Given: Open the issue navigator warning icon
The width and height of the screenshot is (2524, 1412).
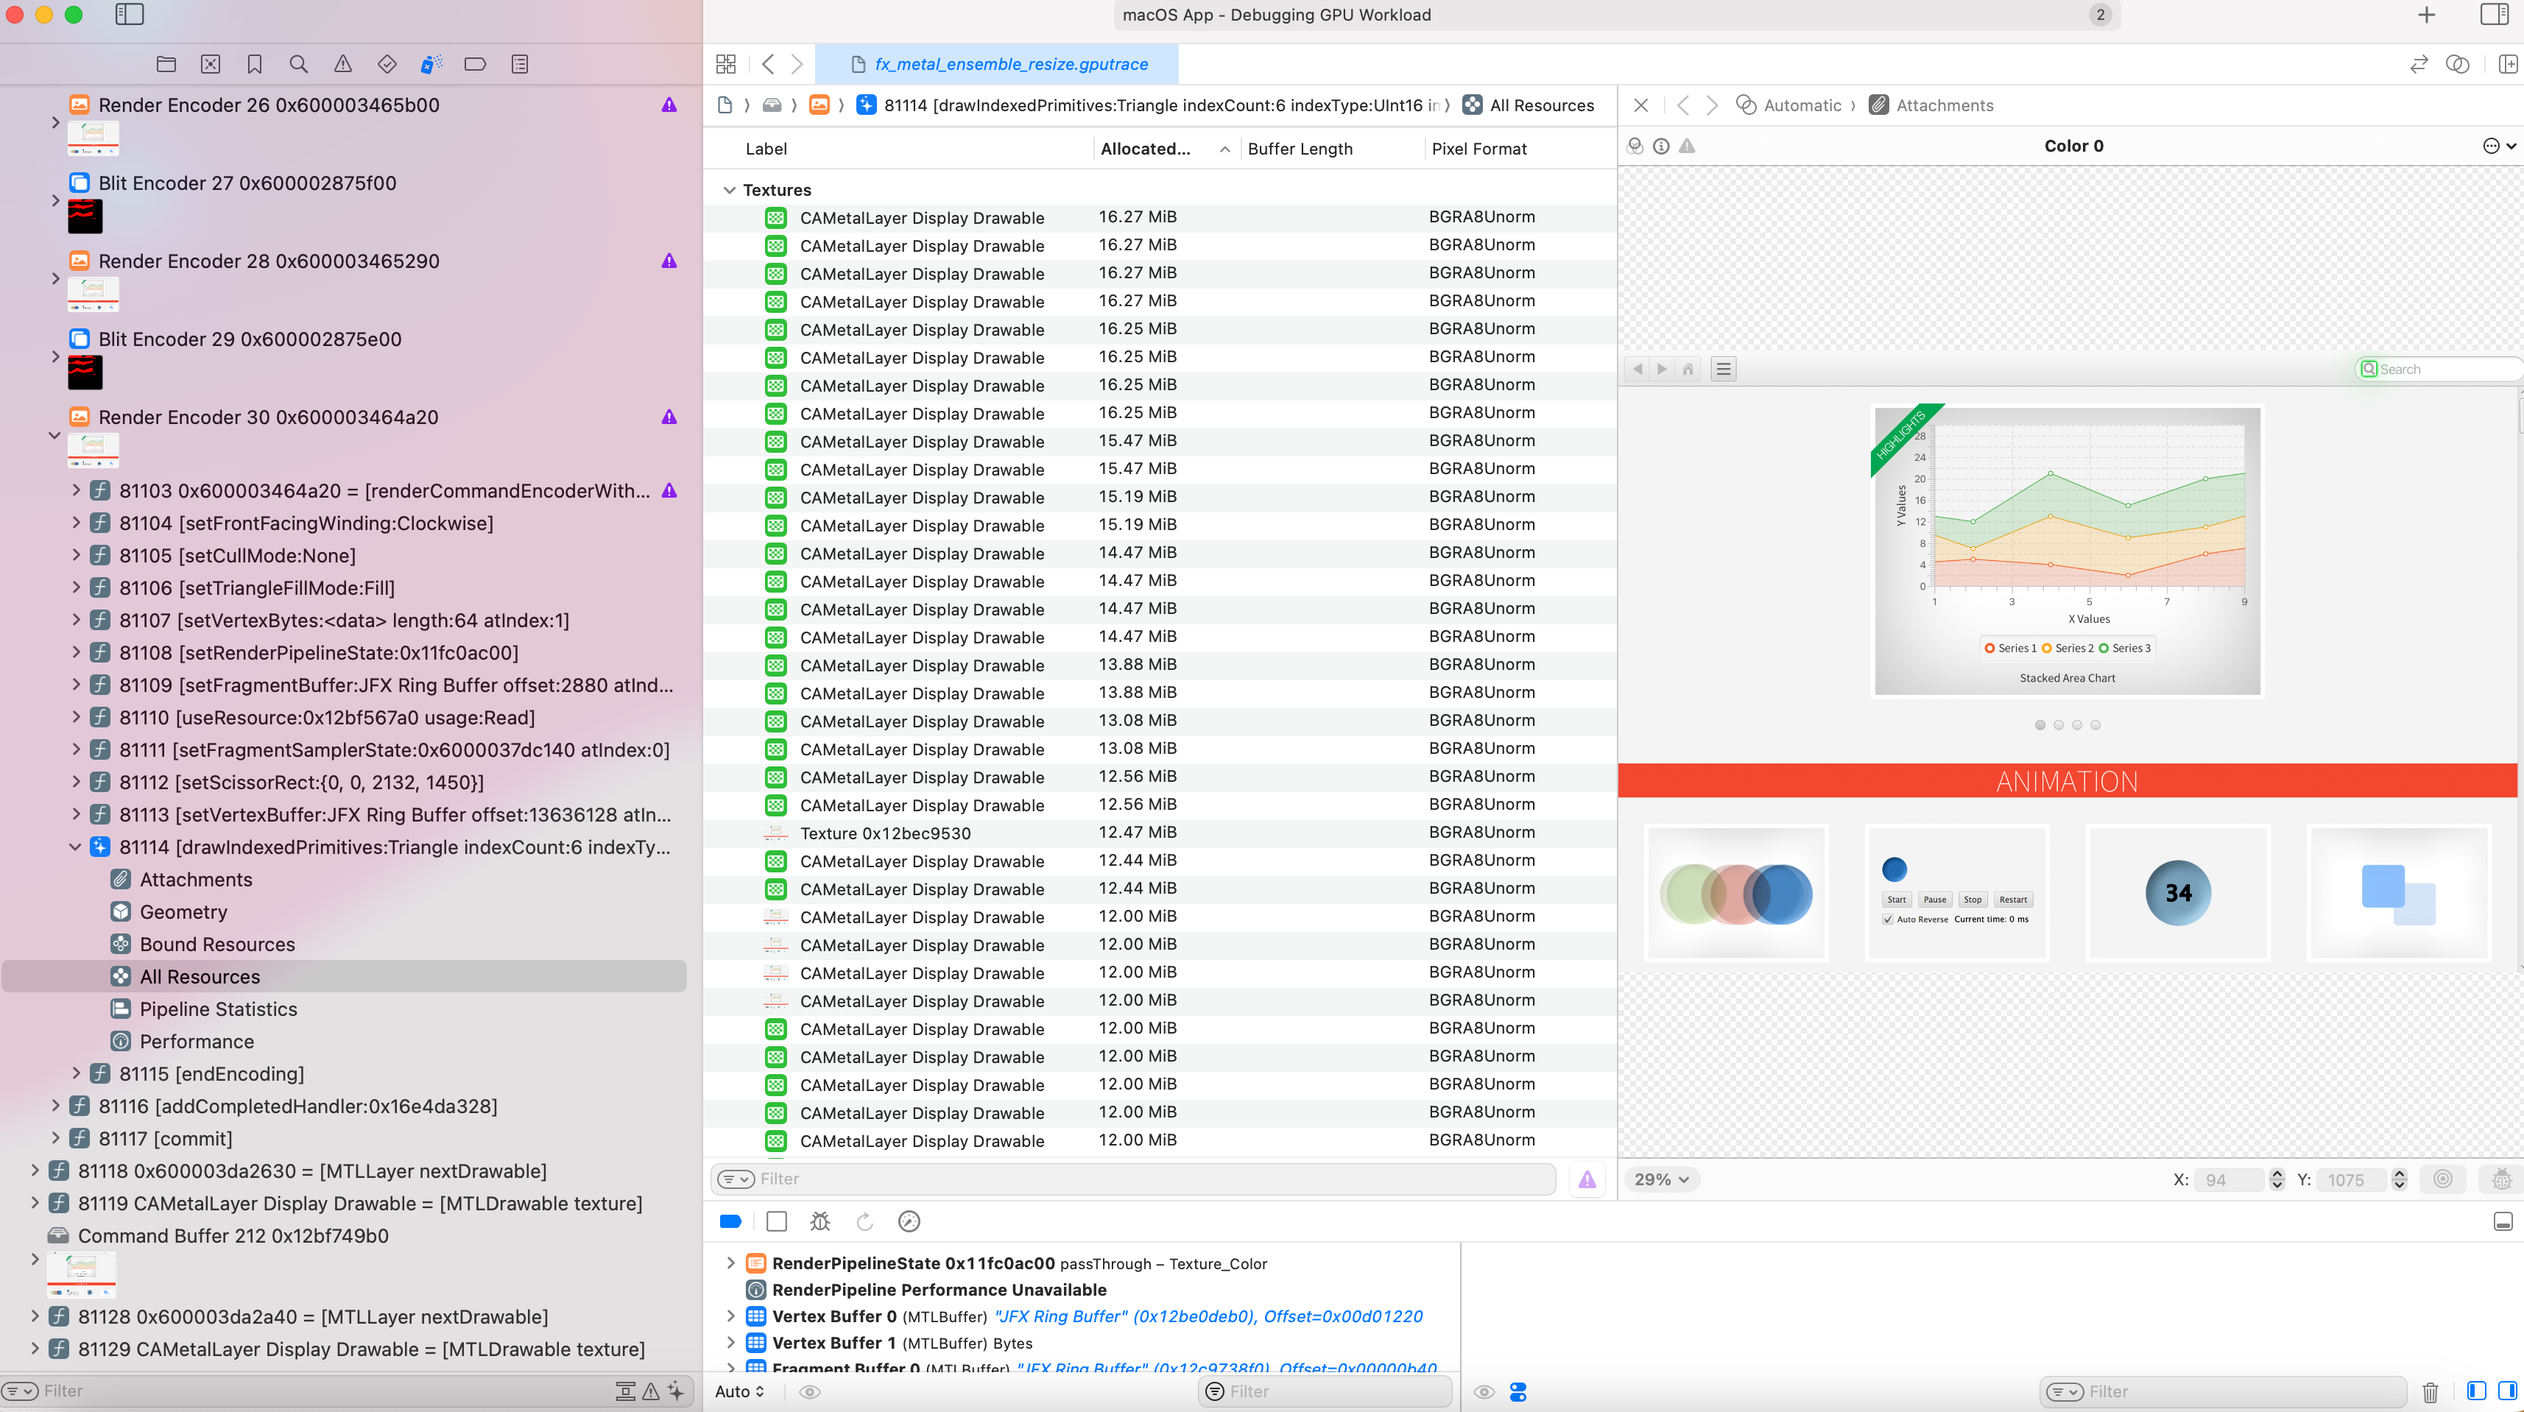Looking at the screenshot, I should [343, 64].
